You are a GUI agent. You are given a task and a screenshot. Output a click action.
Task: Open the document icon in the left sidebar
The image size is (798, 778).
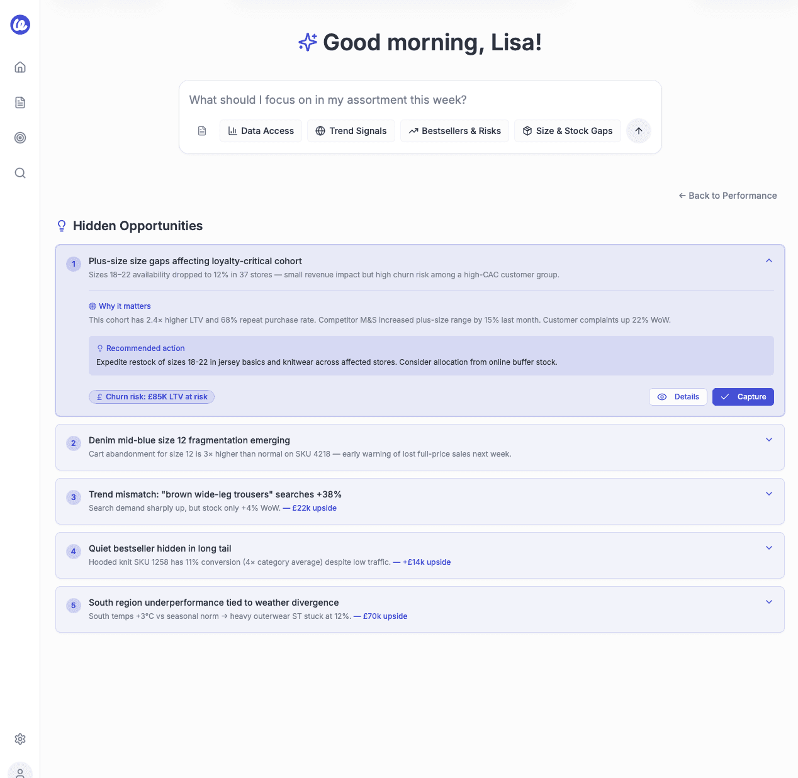(20, 103)
